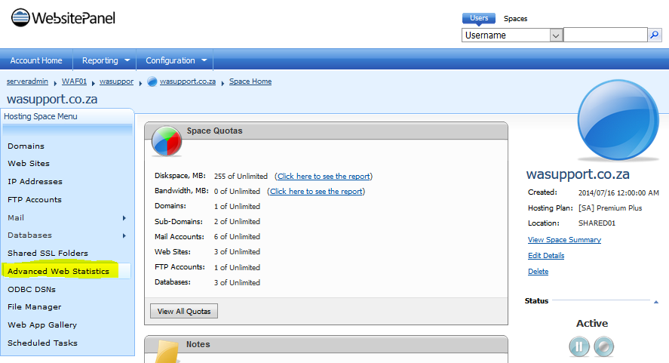Click the blue globe icon beside wasupport.co.za breadcrumb
This screenshot has width=669, height=363.
(152, 82)
